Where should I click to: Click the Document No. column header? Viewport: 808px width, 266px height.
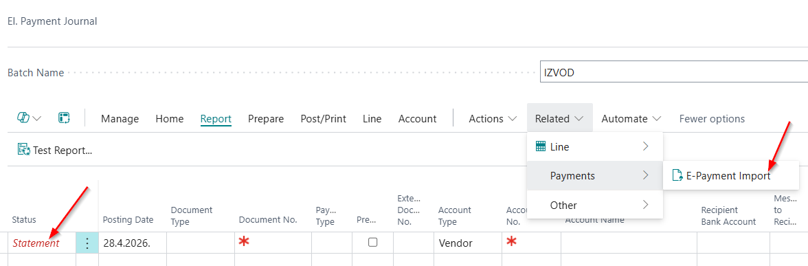tap(268, 220)
